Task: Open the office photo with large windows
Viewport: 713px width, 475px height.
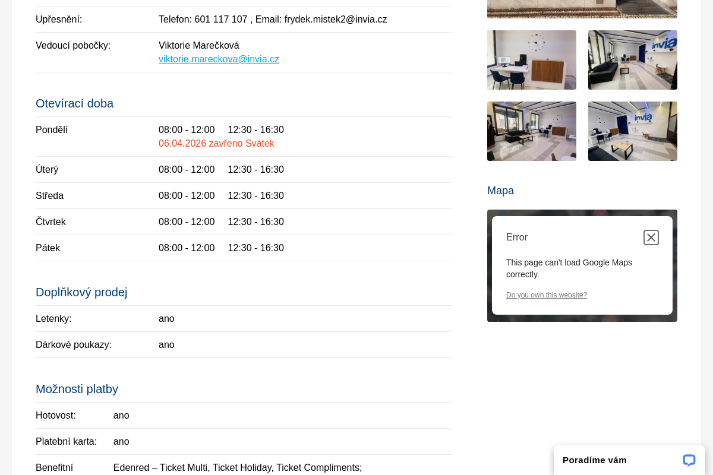Action: coord(531,131)
